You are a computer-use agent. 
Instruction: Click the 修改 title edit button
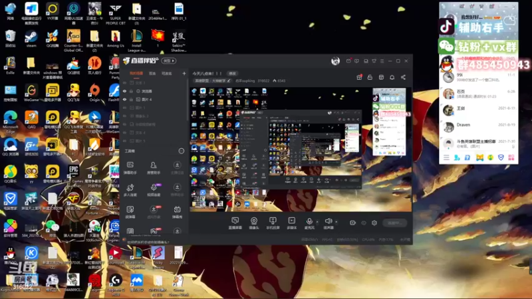click(232, 73)
